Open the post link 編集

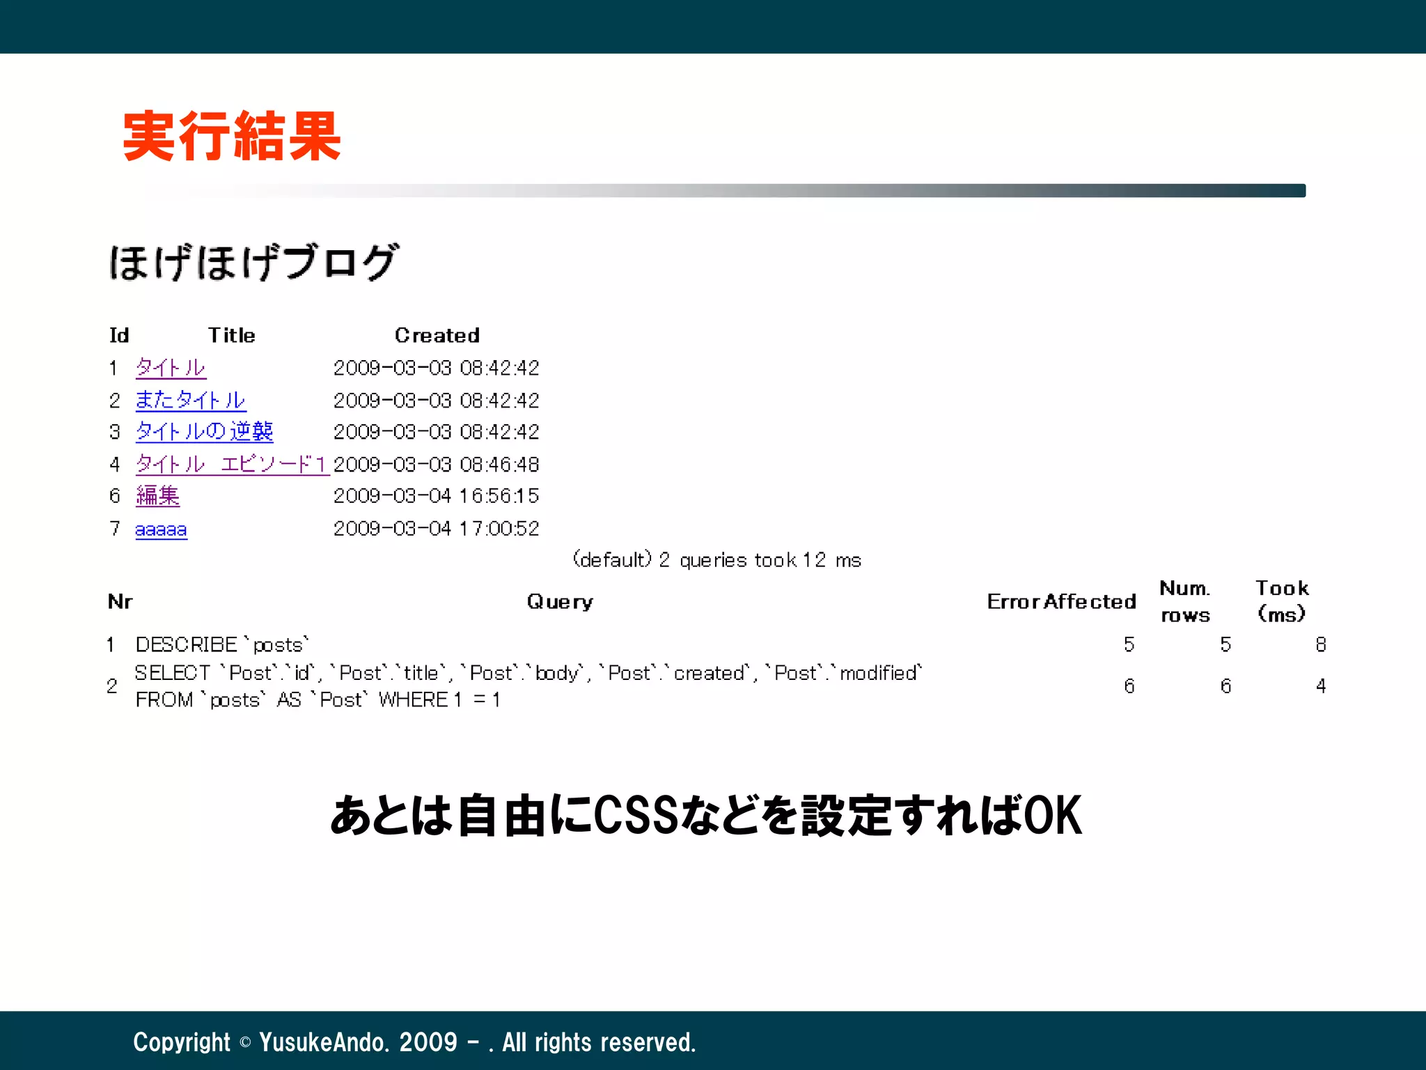tap(157, 495)
